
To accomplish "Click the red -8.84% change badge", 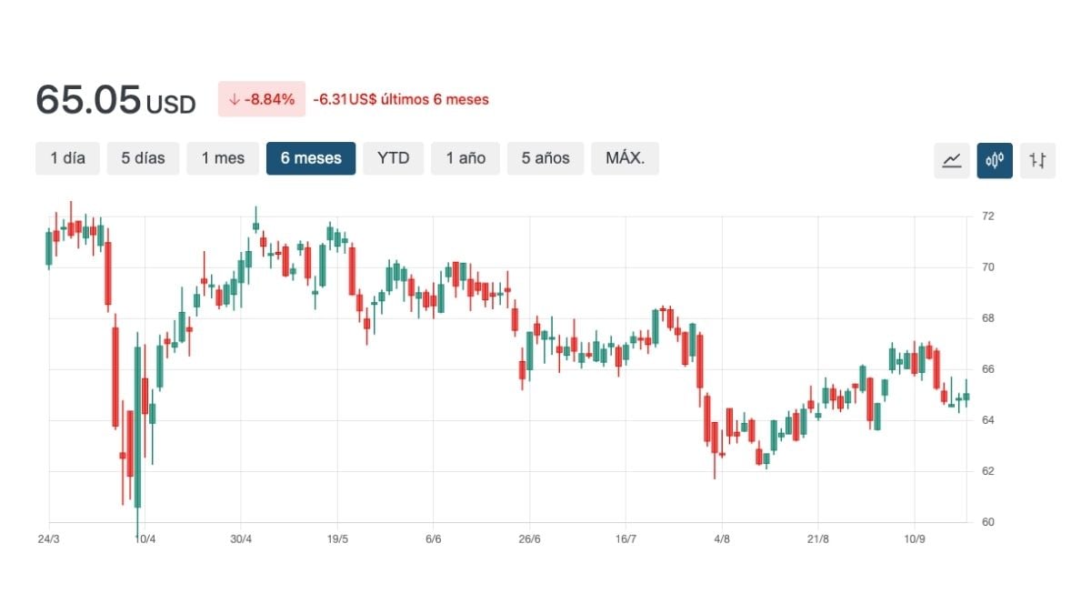I will [x=261, y=99].
